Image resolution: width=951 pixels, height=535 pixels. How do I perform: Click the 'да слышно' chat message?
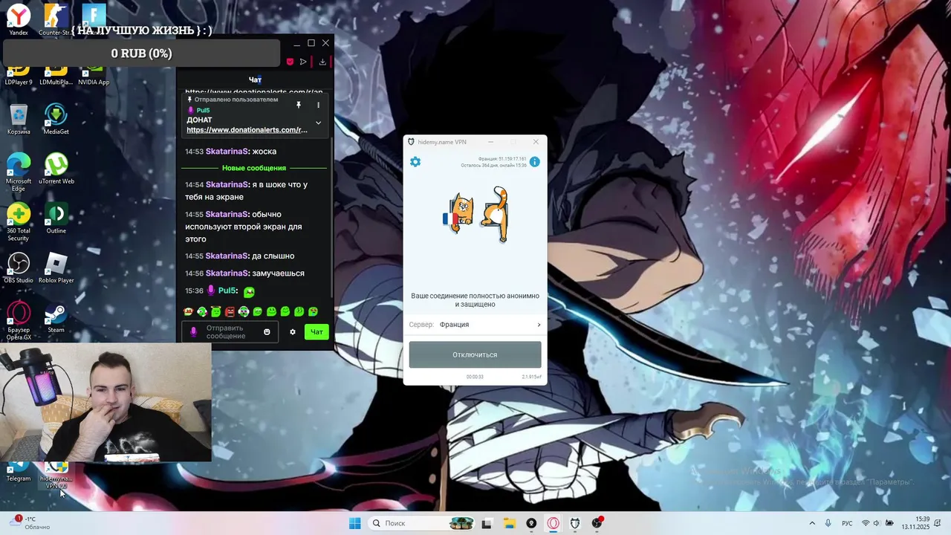point(273,256)
